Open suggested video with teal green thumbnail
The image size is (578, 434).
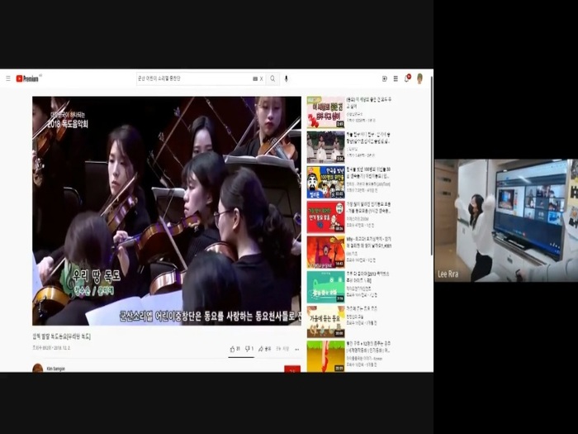click(326, 287)
